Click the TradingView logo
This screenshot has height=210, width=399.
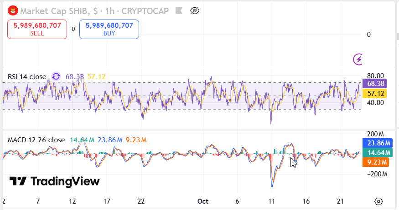point(55,181)
